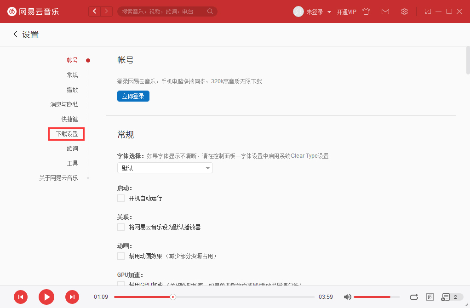Open the 快捷键 settings section
Viewport: 470px width, 308px height.
coord(69,119)
